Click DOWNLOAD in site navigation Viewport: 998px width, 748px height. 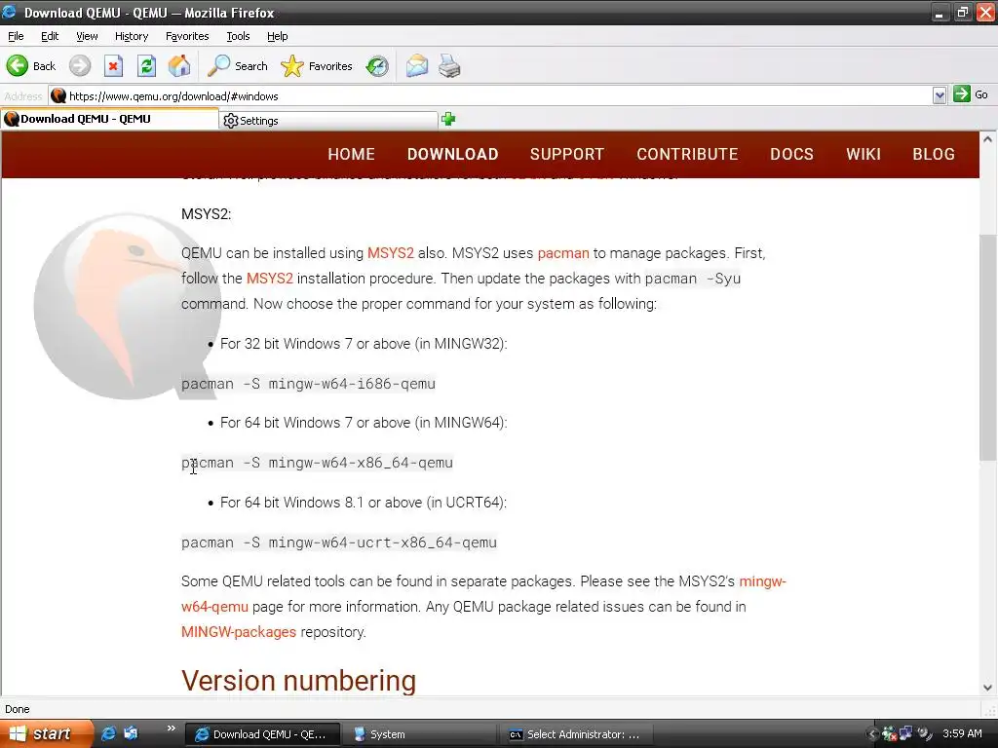[x=452, y=154]
